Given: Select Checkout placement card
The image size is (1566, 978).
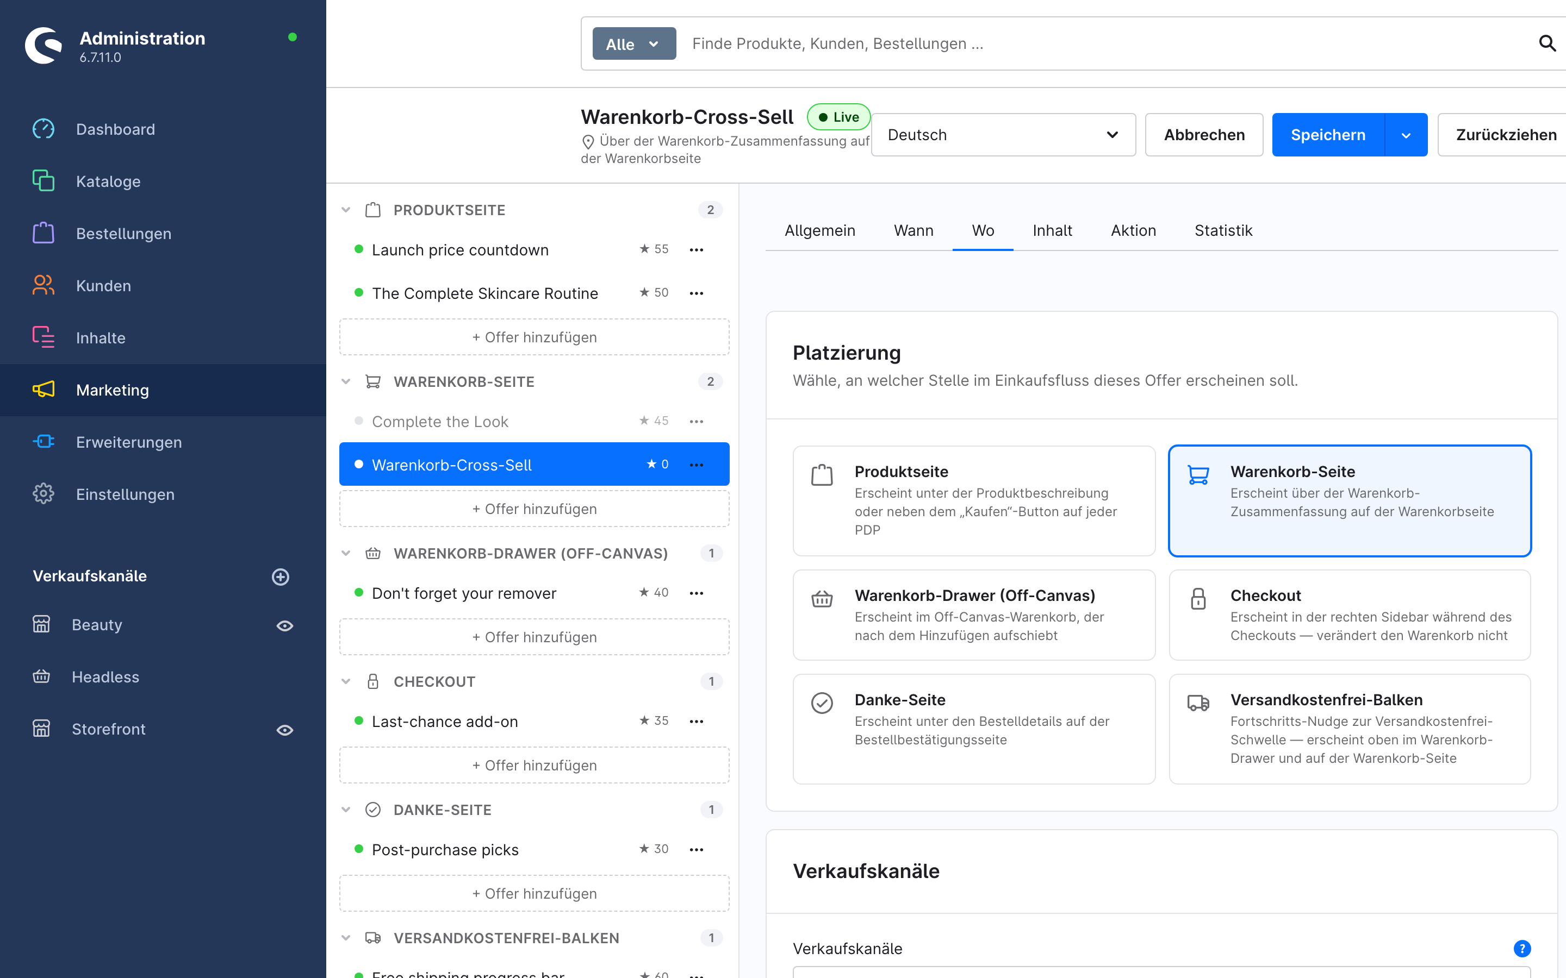Looking at the screenshot, I should coord(1350,615).
